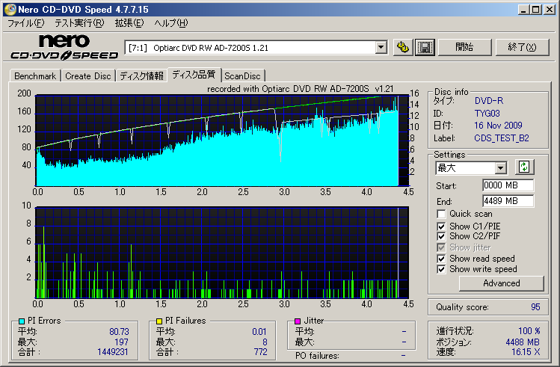Close the Nero CD-DVD Speed window

tap(550, 10)
